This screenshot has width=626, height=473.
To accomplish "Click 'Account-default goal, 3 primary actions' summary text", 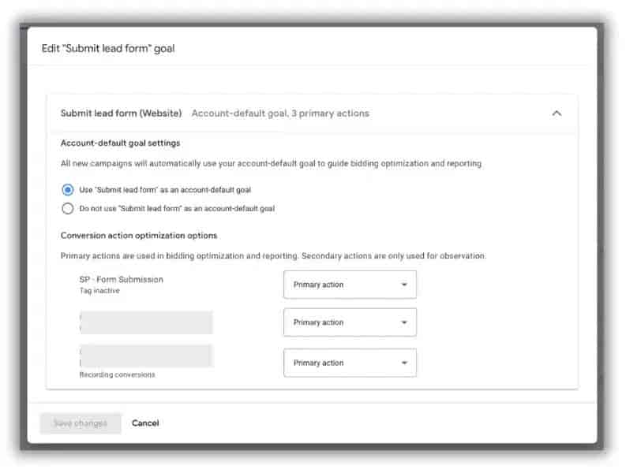I will click(x=280, y=114).
